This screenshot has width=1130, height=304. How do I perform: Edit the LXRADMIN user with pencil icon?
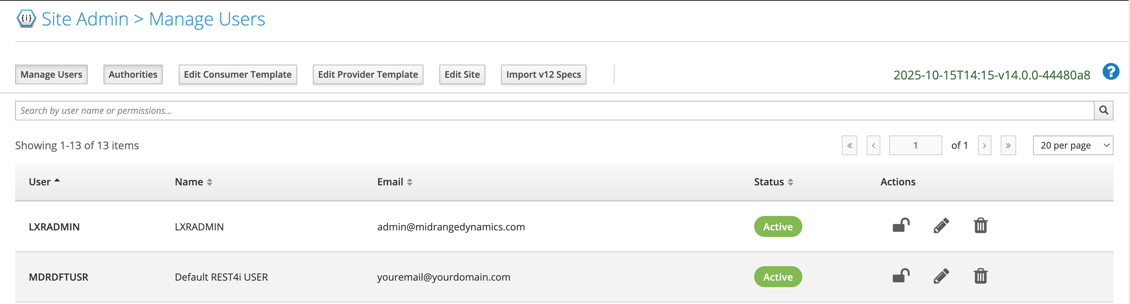coord(941,226)
